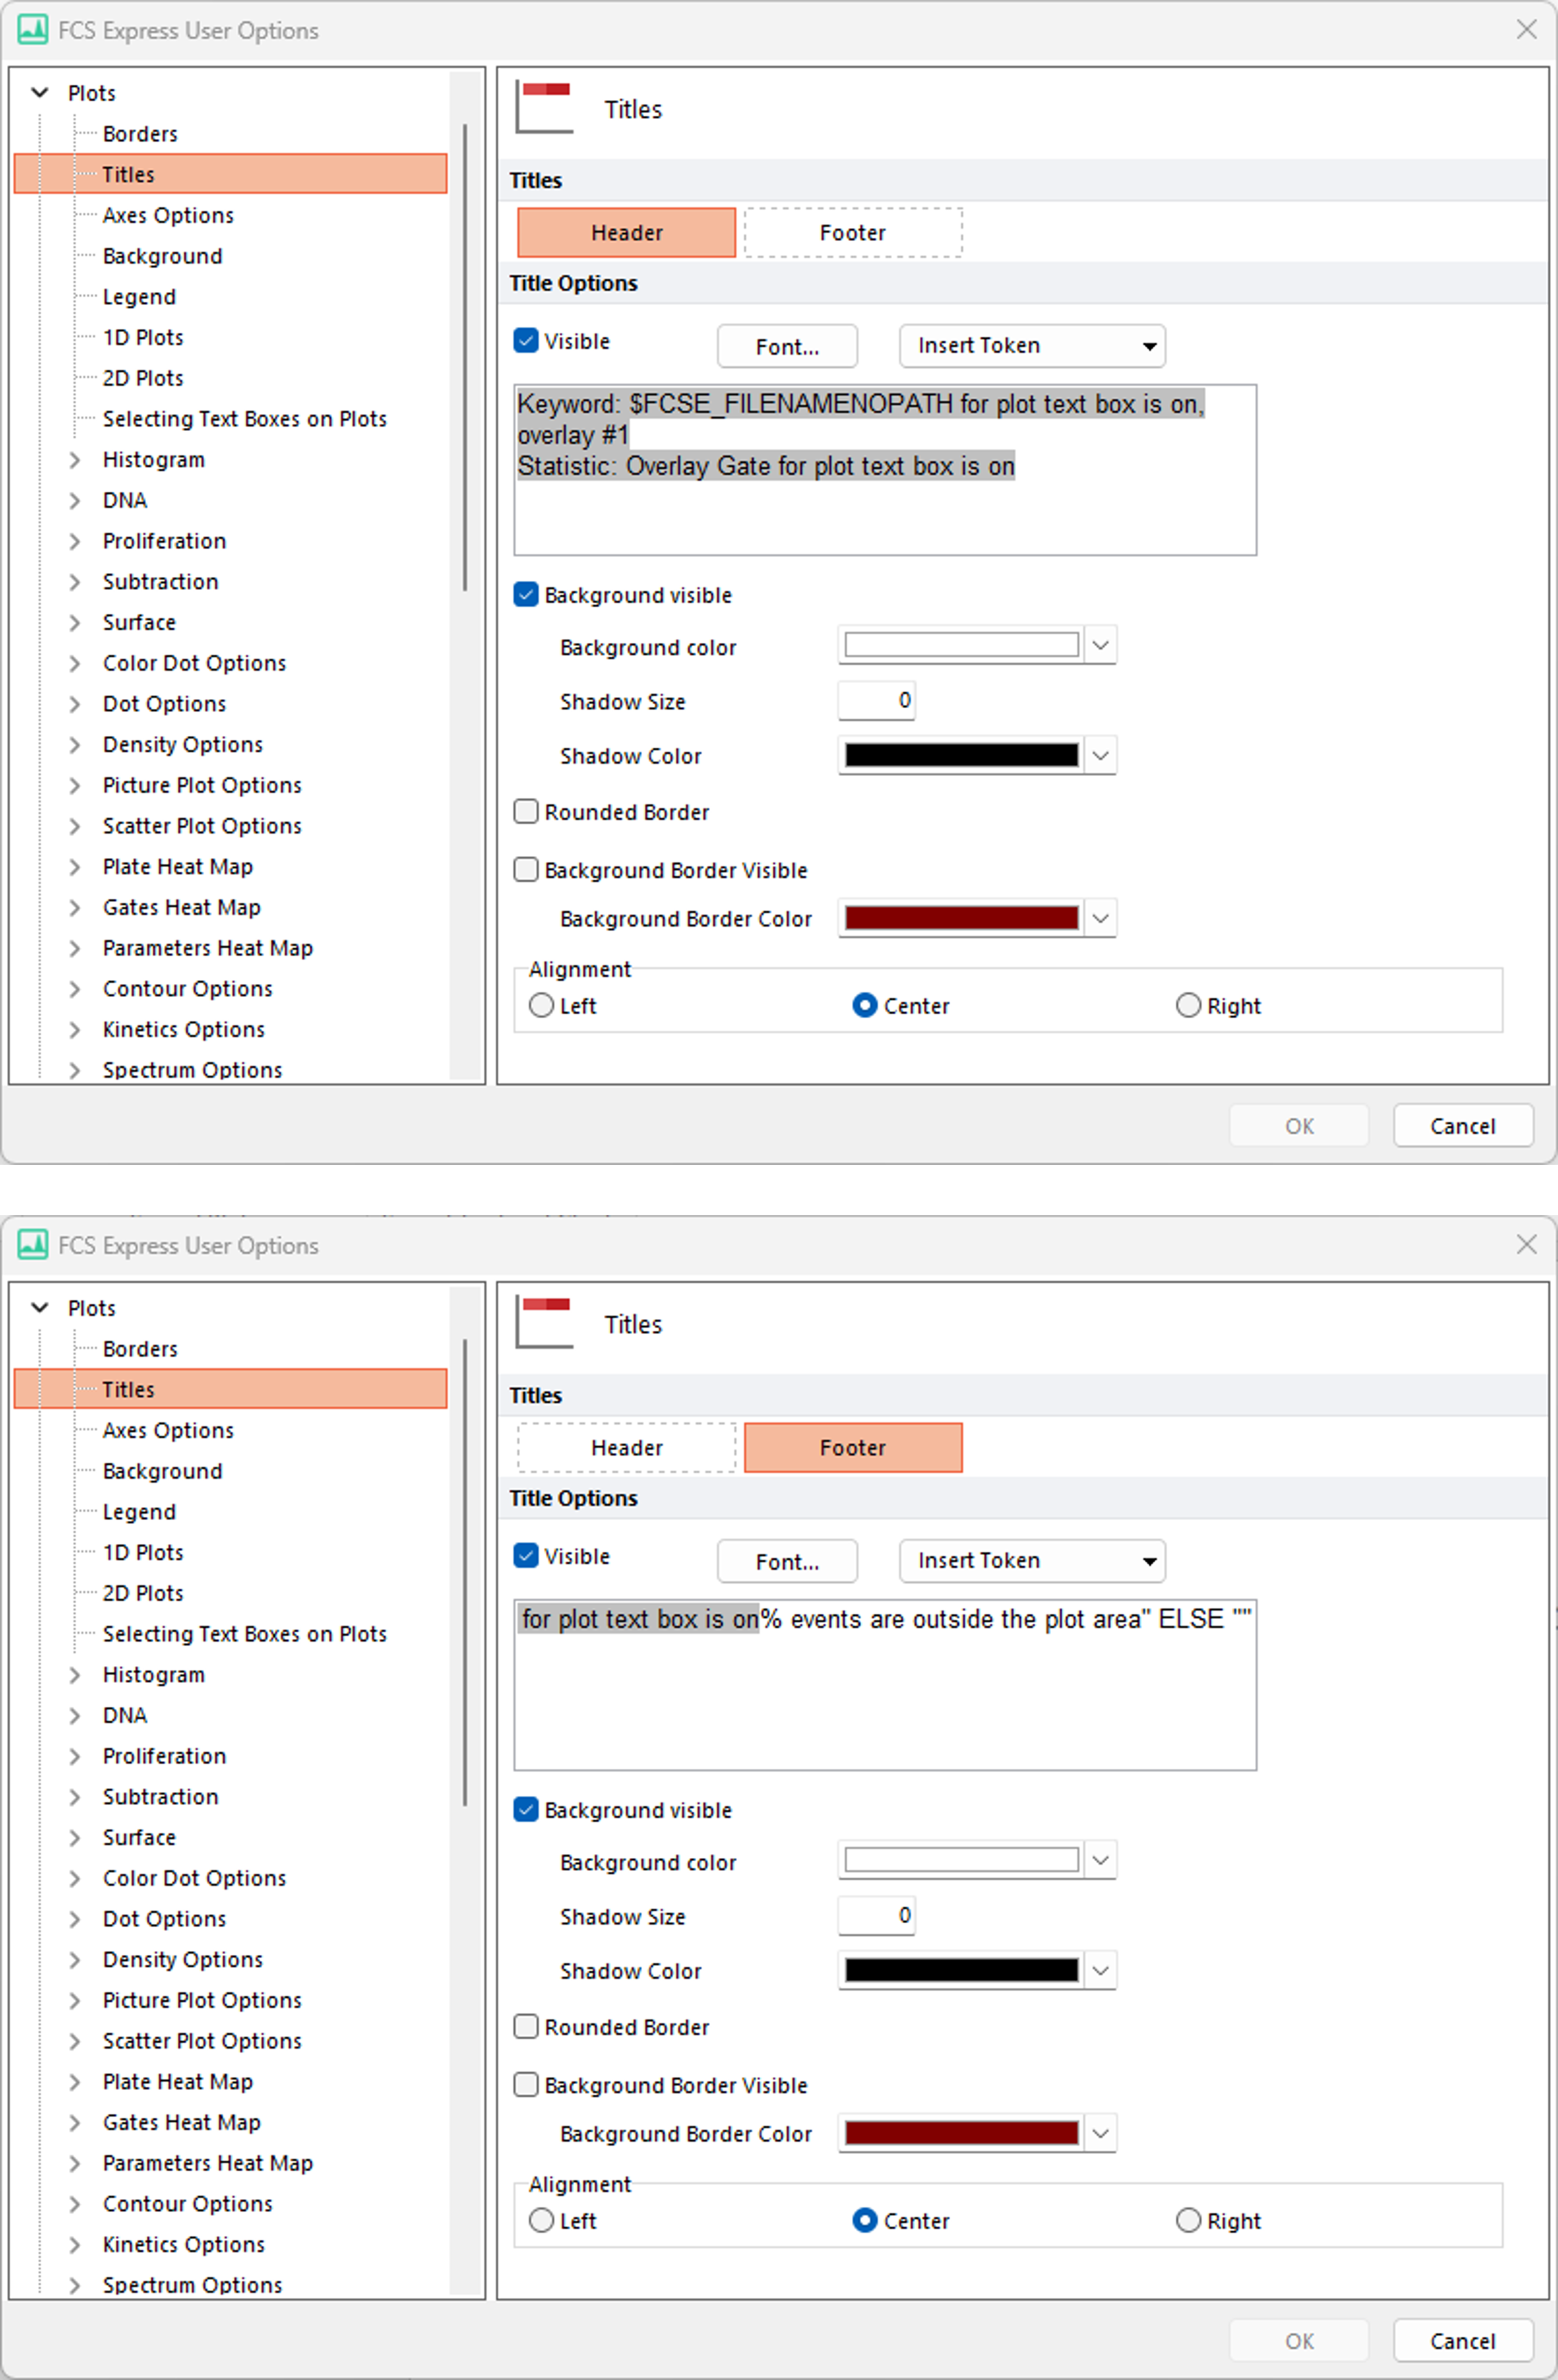Screen dimensions: 1558x2380
Task: Select Right alignment in bottom window
Action: [x=1188, y=2220]
